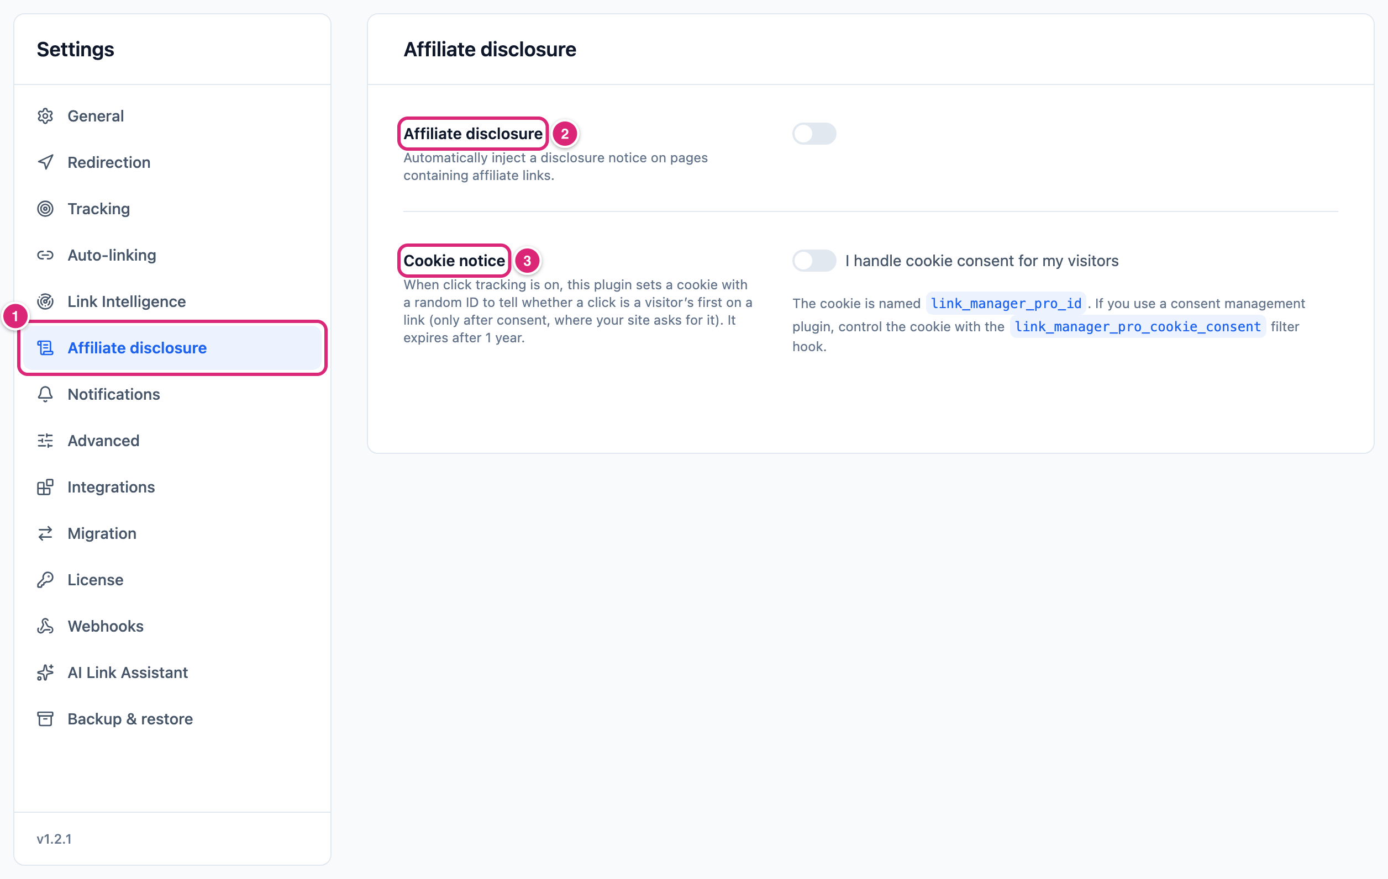Click the License key icon
This screenshot has height=879, width=1388.
pyautogui.click(x=45, y=580)
